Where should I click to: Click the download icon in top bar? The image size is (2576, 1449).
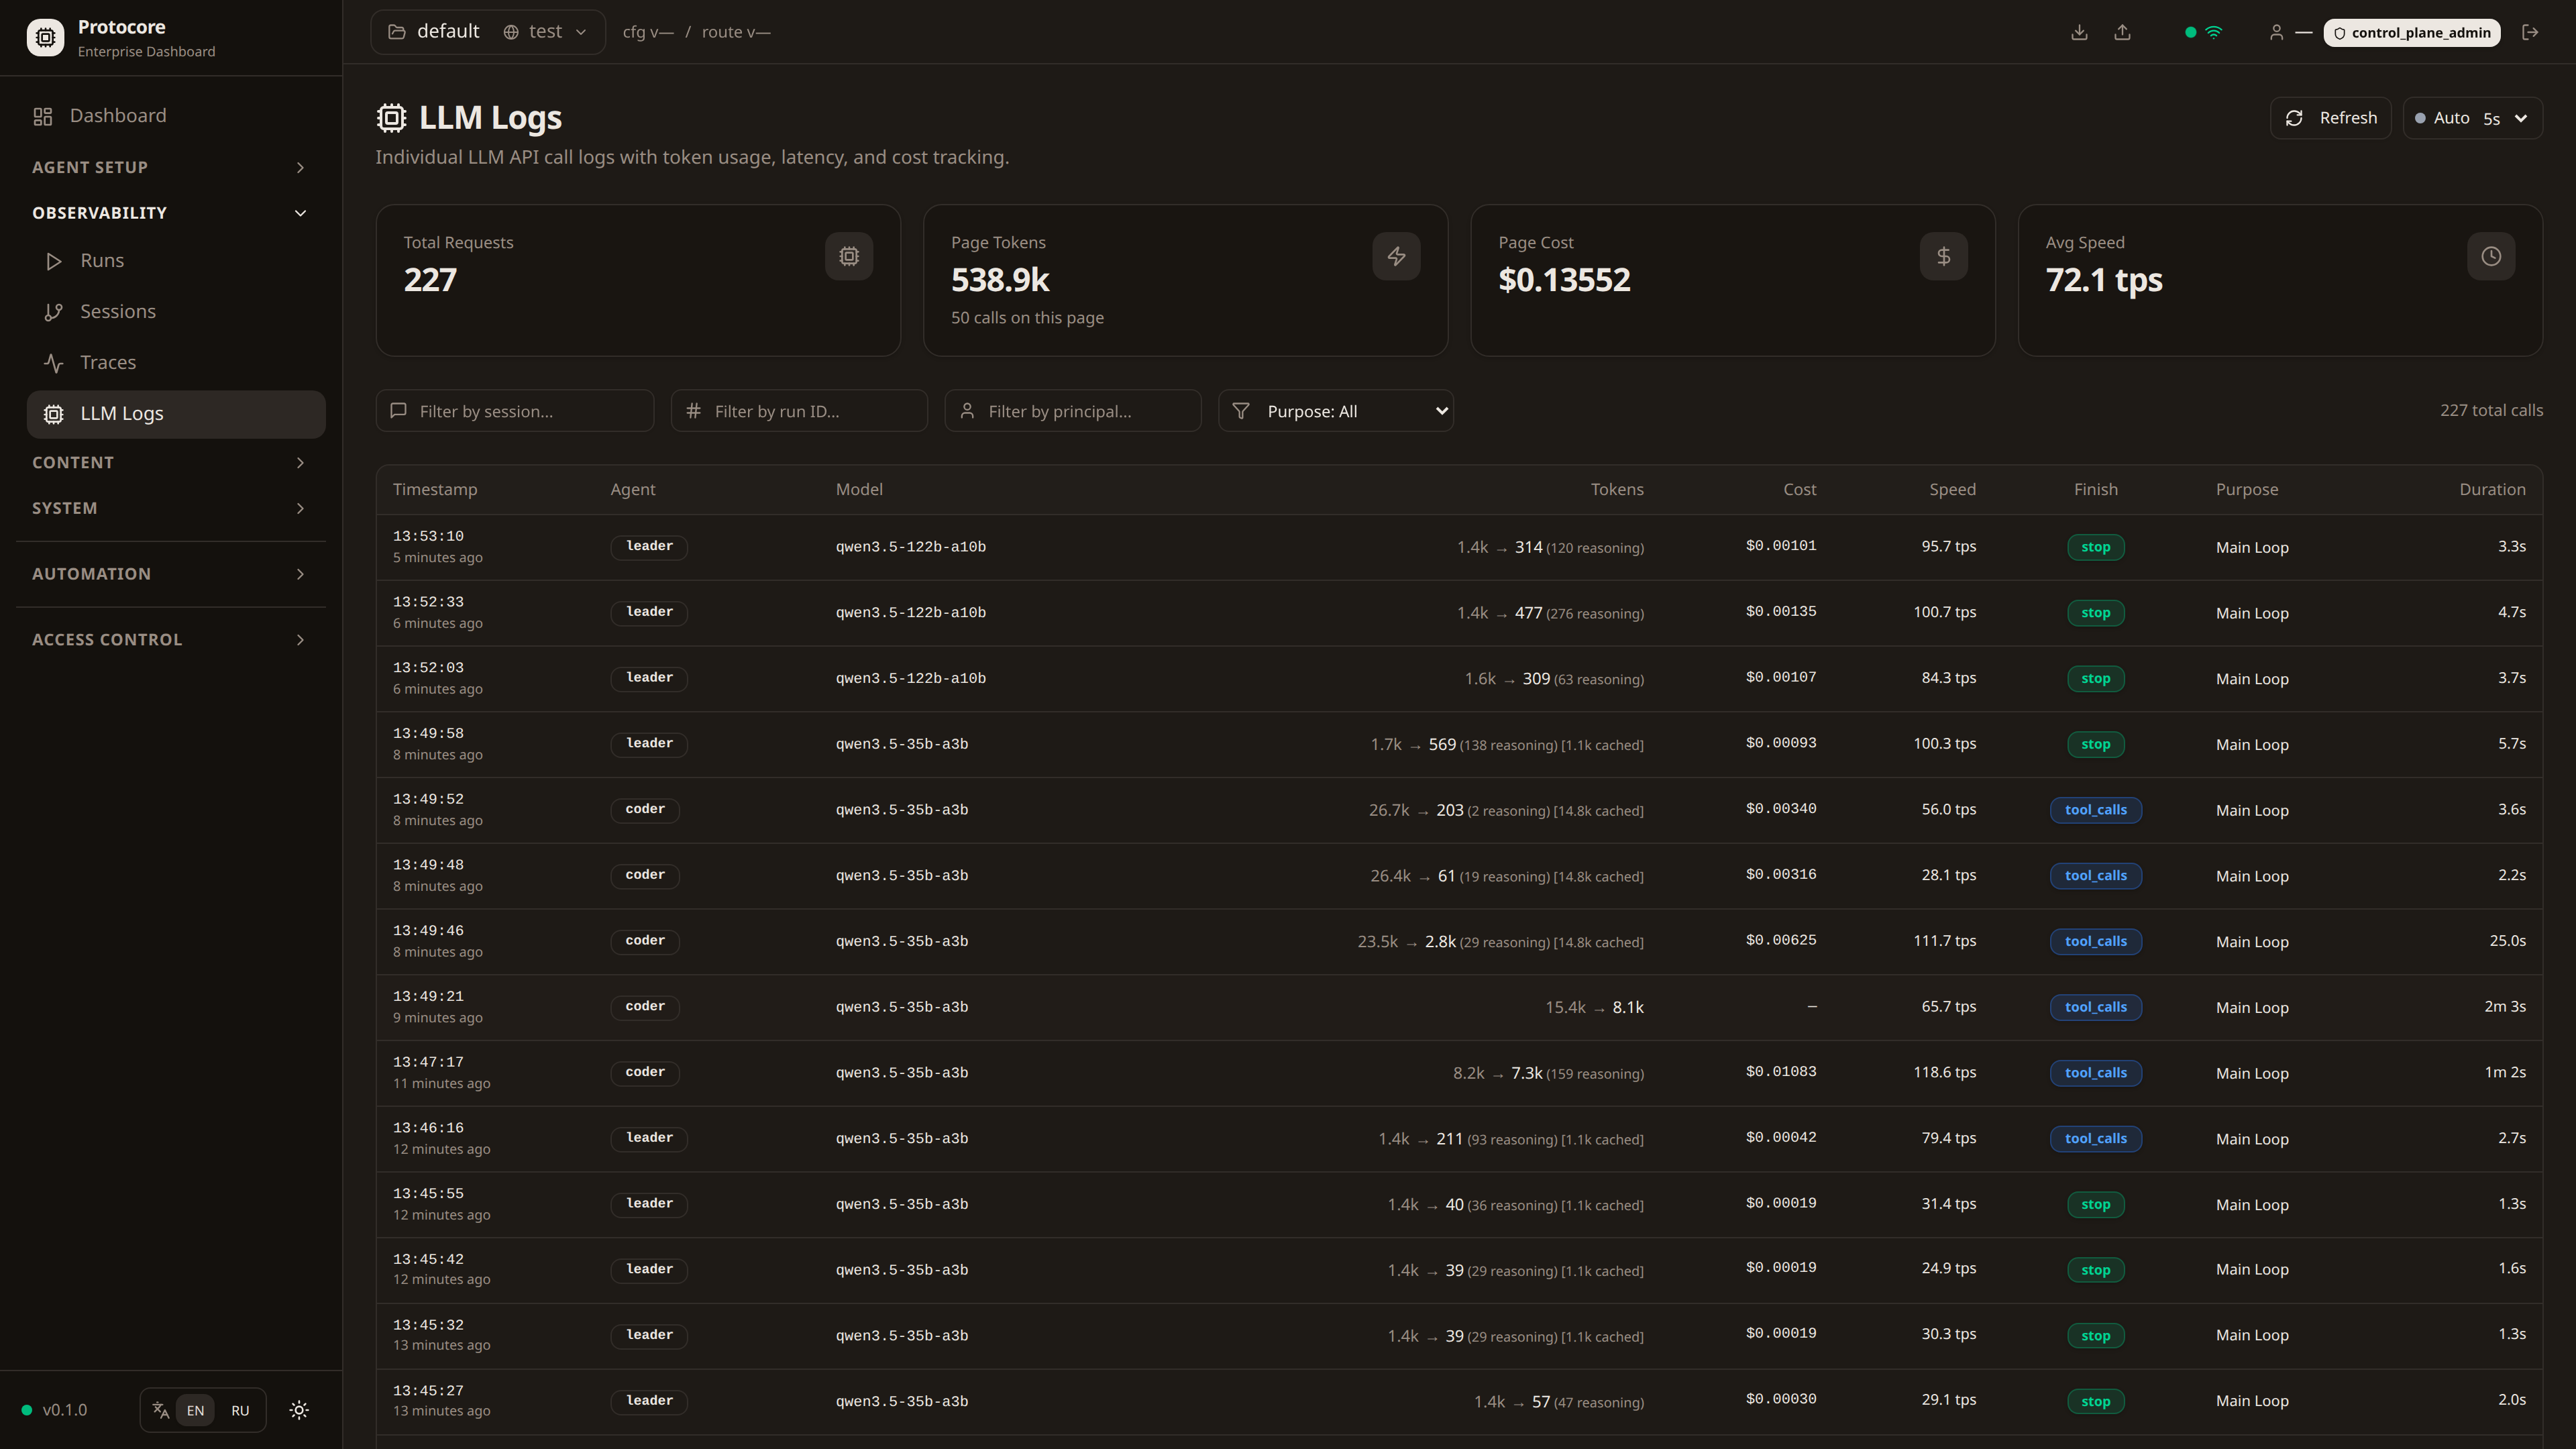coord(2079,32)
